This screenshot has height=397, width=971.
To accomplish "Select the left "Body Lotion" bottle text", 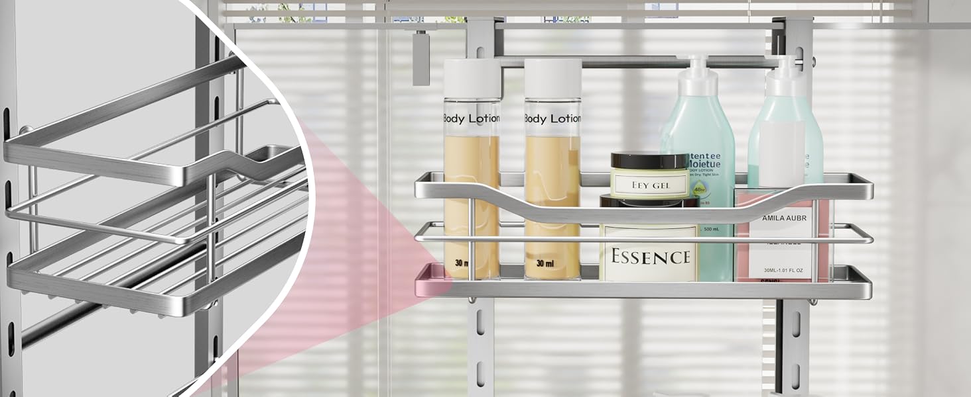I will [x=471, y=118].
